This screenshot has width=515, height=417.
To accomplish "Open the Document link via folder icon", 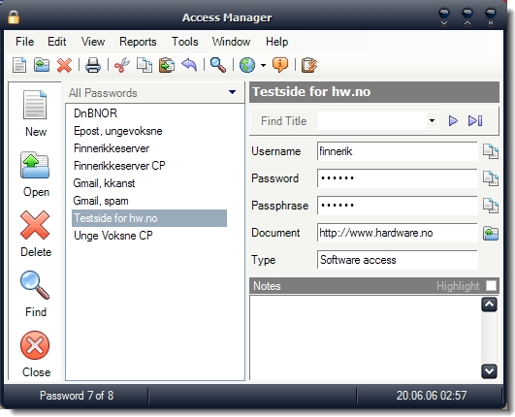I will click(x=491, y=233).
